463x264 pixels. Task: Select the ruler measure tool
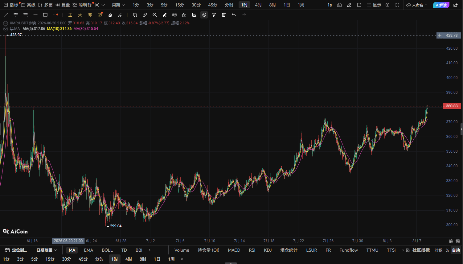(145, 15)
